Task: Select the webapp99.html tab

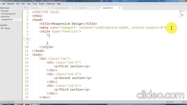Action: [x=107, y=8]
